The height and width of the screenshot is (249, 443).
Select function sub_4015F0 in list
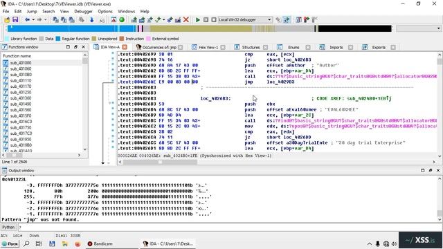(x=21, y=116)
